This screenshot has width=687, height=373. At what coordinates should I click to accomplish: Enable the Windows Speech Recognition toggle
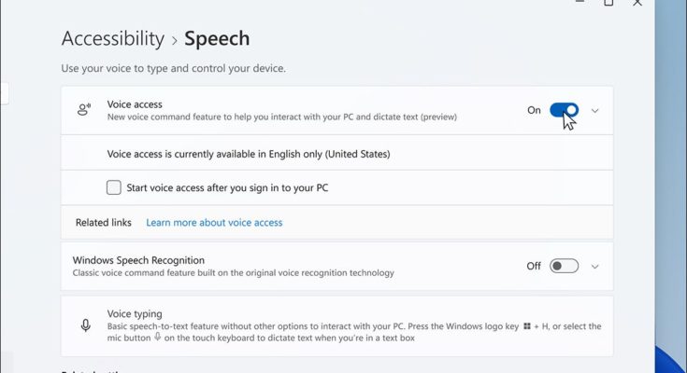point(564,266)
